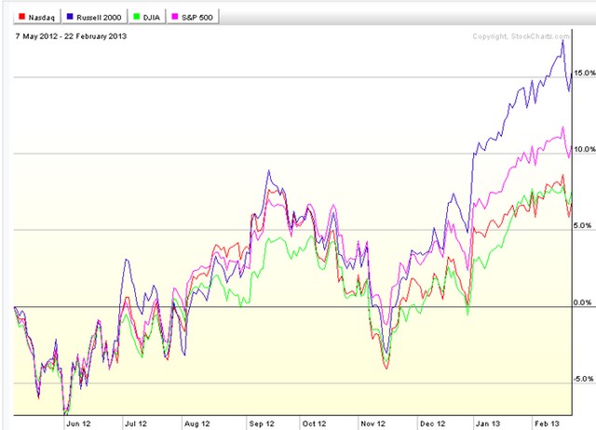
Task: Click the Aug 12 month label
Action: point(196,423)
